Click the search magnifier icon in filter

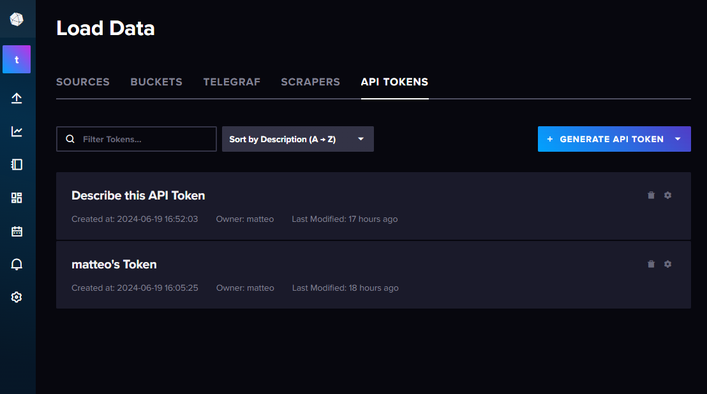pos(70,139)
